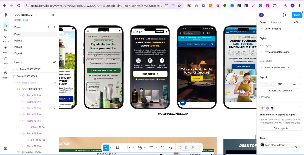Viewport: 304px width, 155px height.
Task: Switch to Dev Mode code icon
Action: (198, 148)
